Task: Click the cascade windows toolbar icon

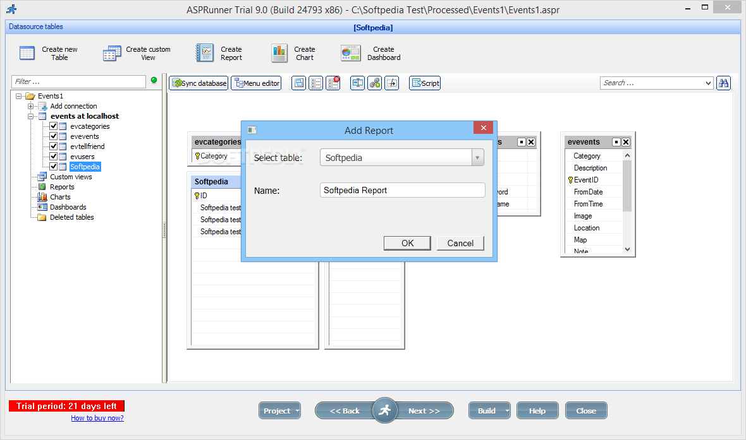Action: click(x=299, y=83)
